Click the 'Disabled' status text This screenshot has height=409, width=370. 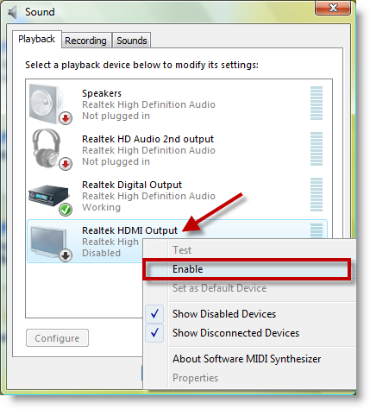pyautogui.click(x=101, y=253)
